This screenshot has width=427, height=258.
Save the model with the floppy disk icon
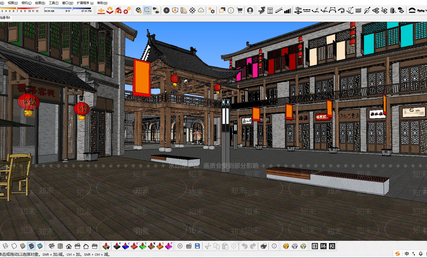click(197, 246)
